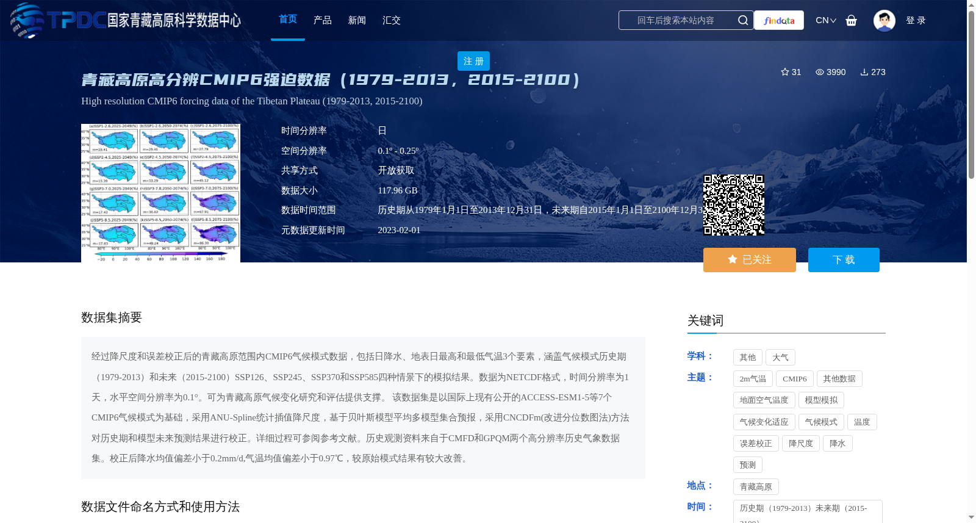The height and width of the screenshot is (523, 976).
Task: Select the CMIP6 keyword tag
Action: 795,379
